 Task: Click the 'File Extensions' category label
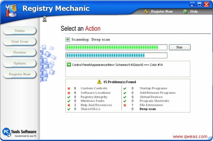pos(151,105)
